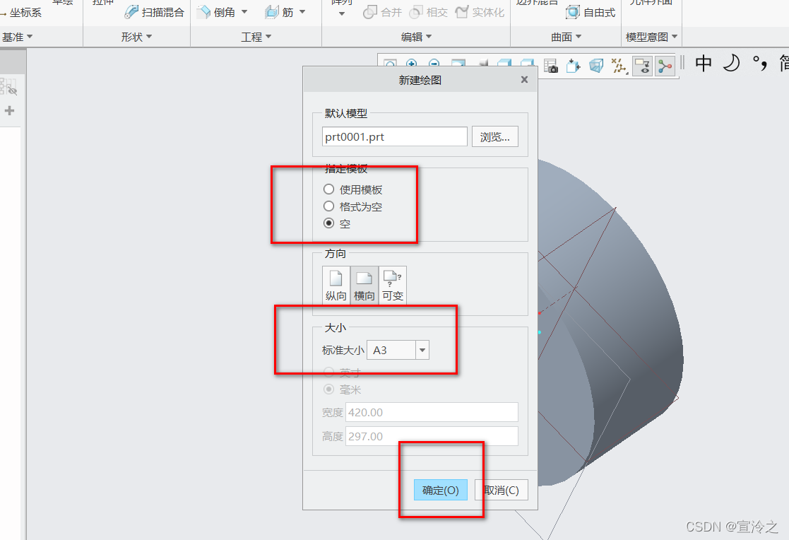Click the Sweep Blend (扫描混合) tool icon
The image size is (789, 540).
(x=131, y=12)
